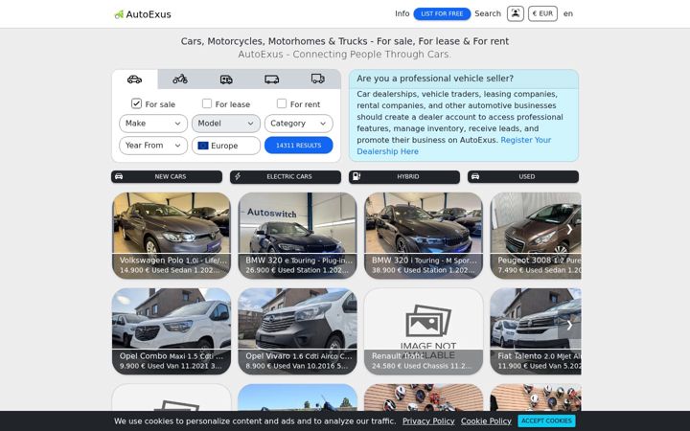Uncheck the For sale checkbox

pyautogui.click(x=136, y=103)
